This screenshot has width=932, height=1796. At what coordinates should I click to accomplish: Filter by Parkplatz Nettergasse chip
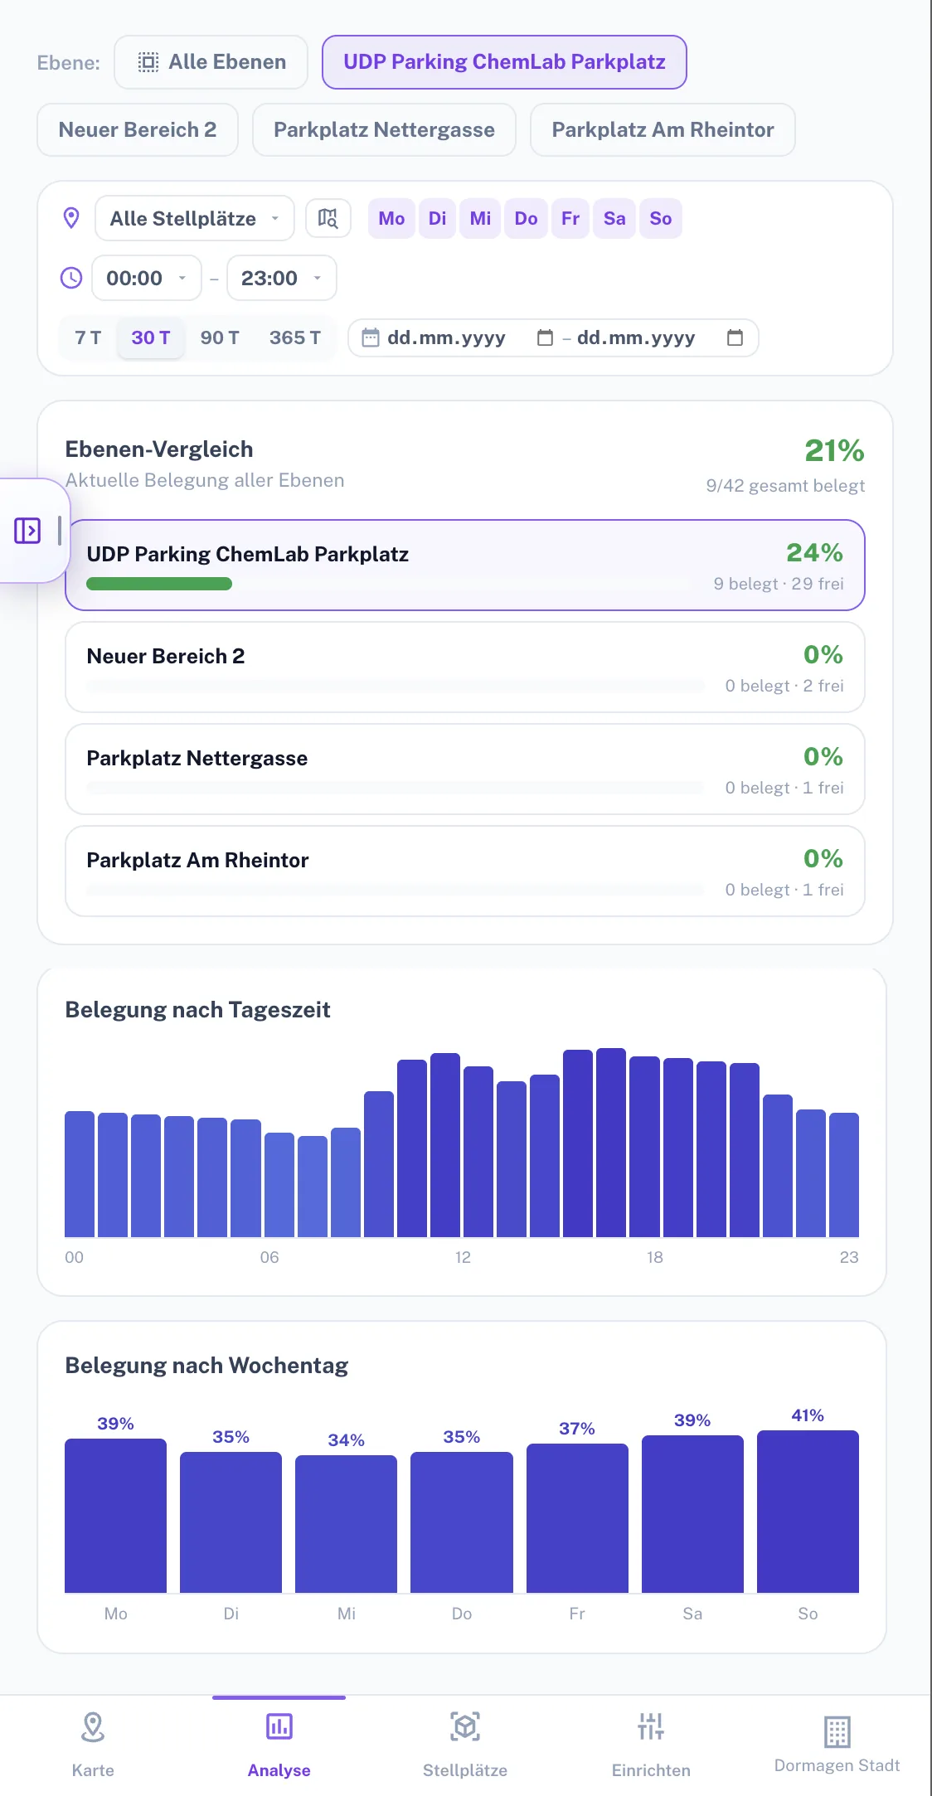(384, 130)
